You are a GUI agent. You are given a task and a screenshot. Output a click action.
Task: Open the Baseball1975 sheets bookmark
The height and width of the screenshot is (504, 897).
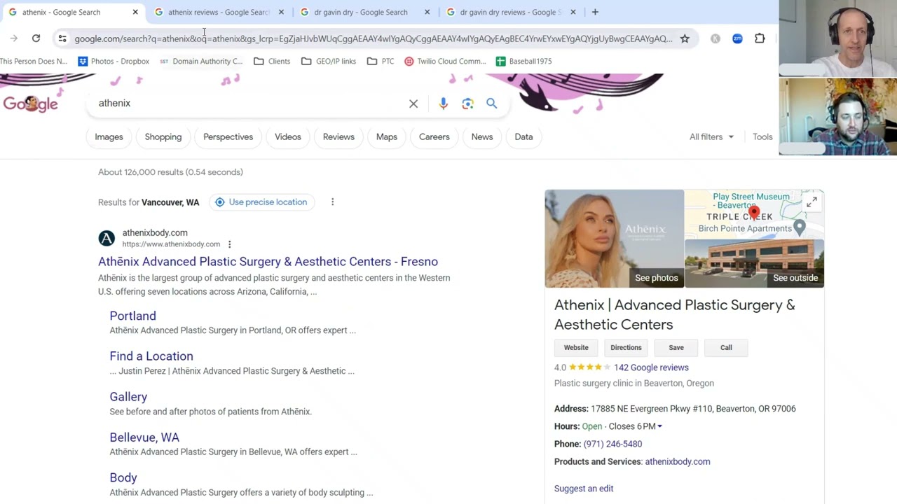523,61
